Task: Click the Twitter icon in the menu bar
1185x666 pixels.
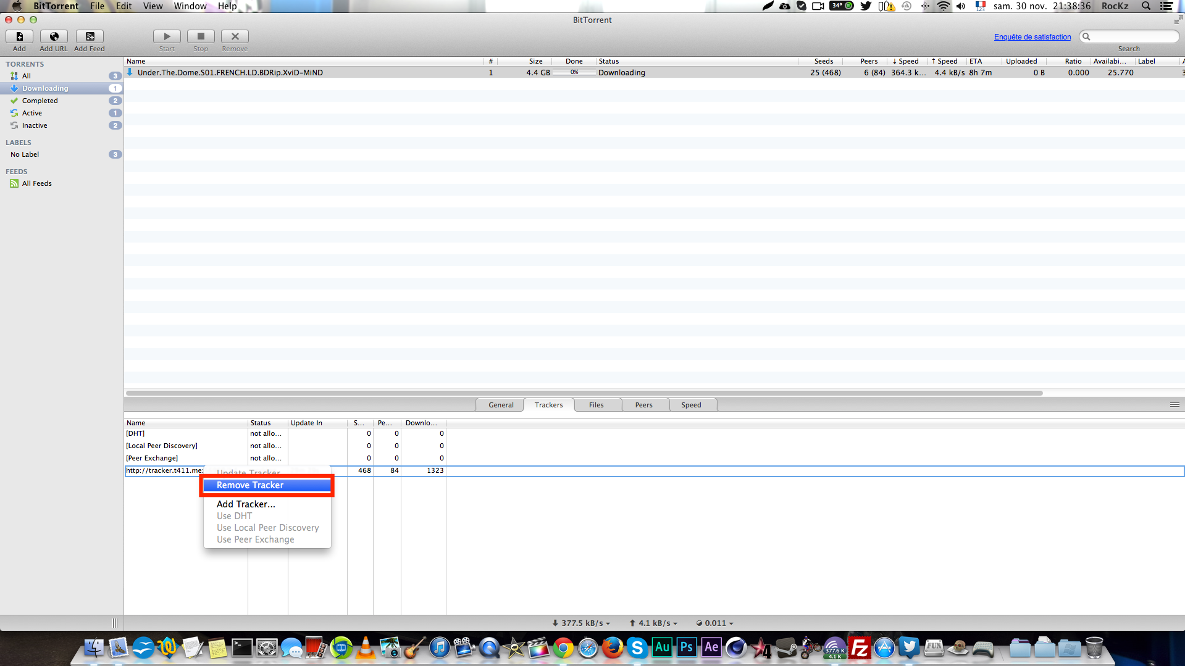Action: coord(866,6)
